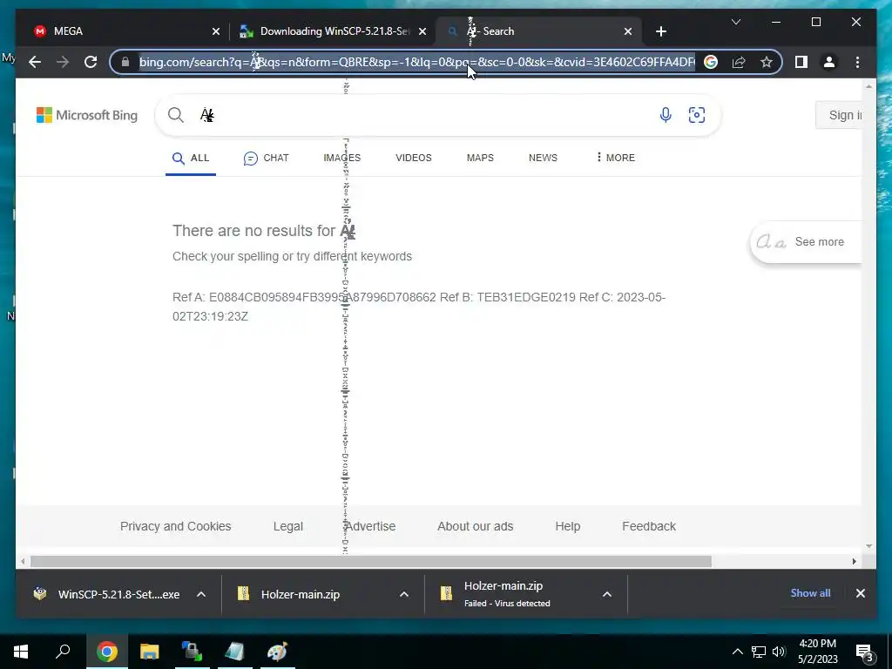Open the WinSCP taskbar icon
Viewport: 892px width, 669px height.
(x=192, y=652)
